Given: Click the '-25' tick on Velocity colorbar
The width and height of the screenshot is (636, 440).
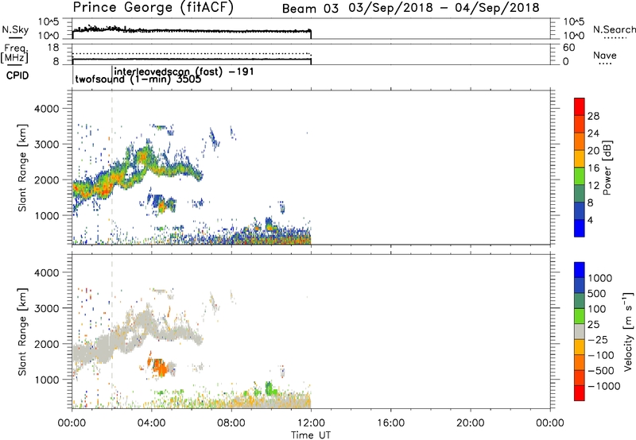Looking at the screenshot, I should click(x=598, y=339).
